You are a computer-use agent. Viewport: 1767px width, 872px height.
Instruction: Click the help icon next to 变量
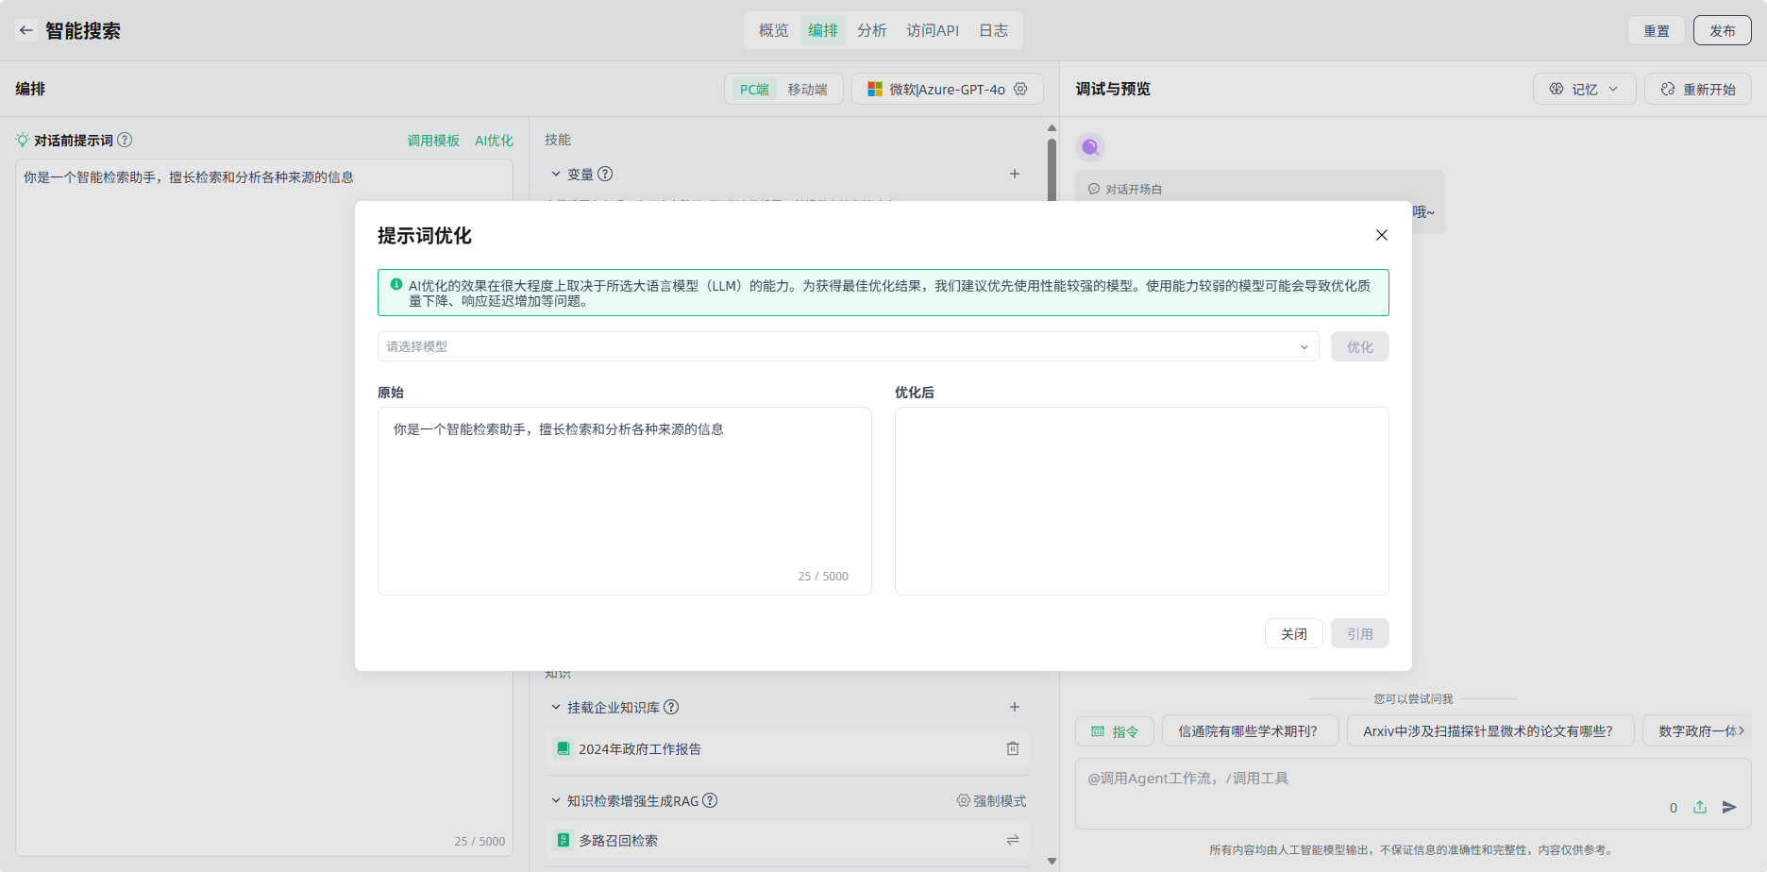click(x=605, y=174)
